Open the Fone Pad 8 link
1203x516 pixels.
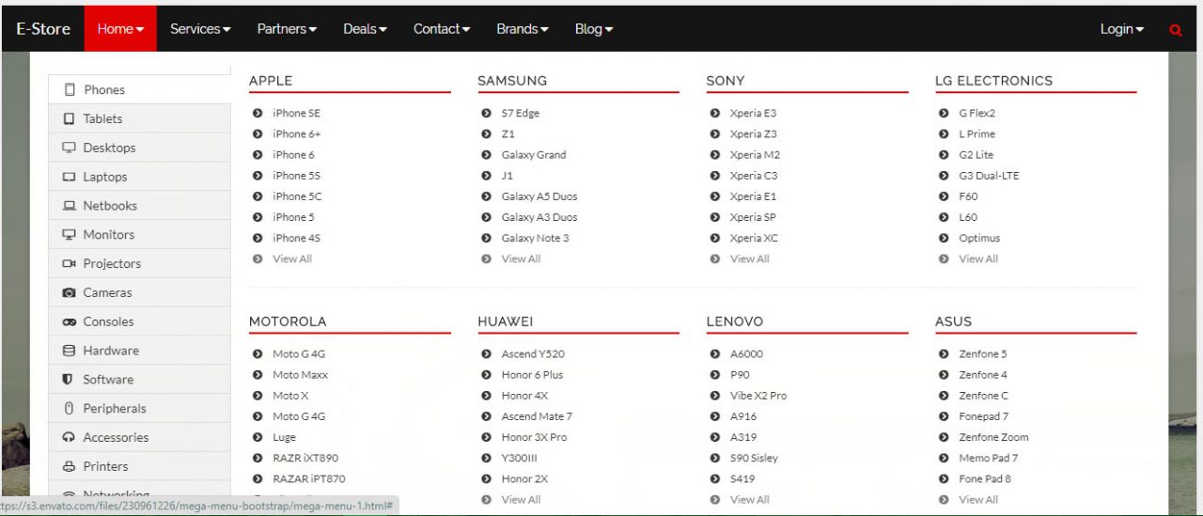pos(985,478)
